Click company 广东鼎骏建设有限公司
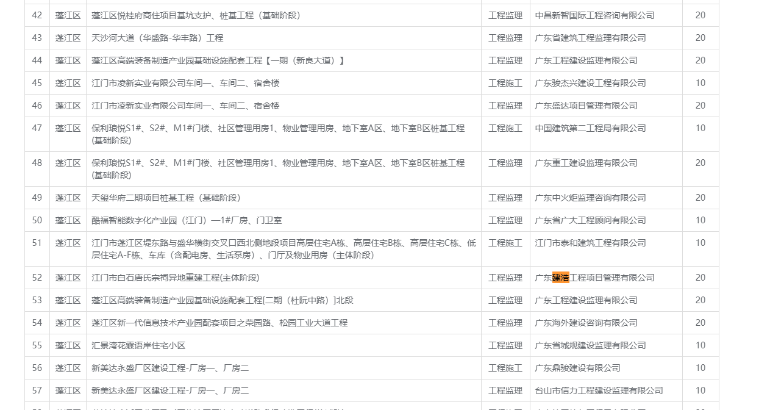This screenshot has width=770, height=410. [x=577, y=368]
